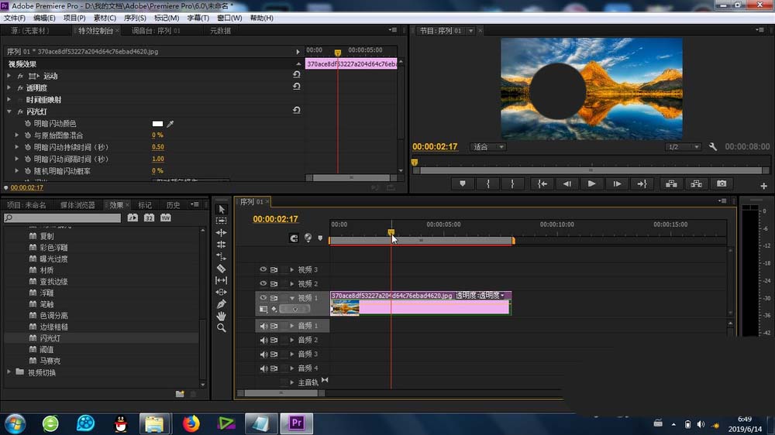Hide Video 2 track output
This screenshot has width=775, height=435.
pos(263,284)
